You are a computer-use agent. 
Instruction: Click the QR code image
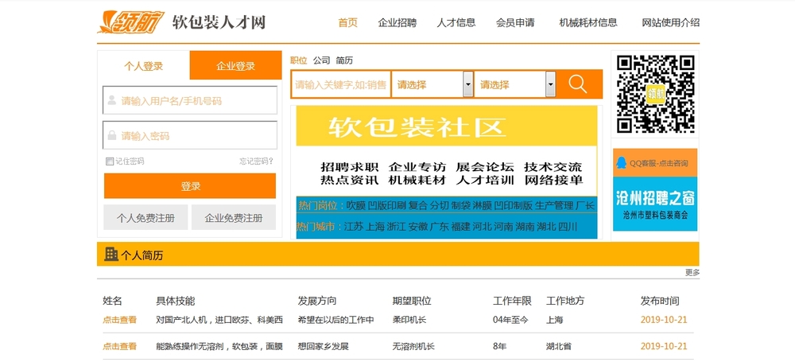point(655,94)
